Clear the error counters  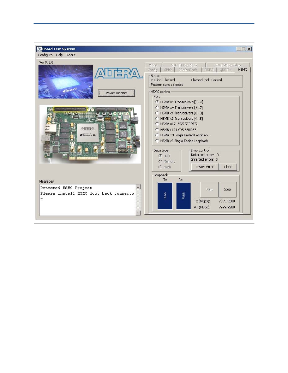point(228,167)
